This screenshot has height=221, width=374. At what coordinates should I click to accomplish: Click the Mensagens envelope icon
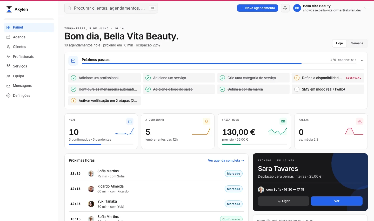pos(8,86)
